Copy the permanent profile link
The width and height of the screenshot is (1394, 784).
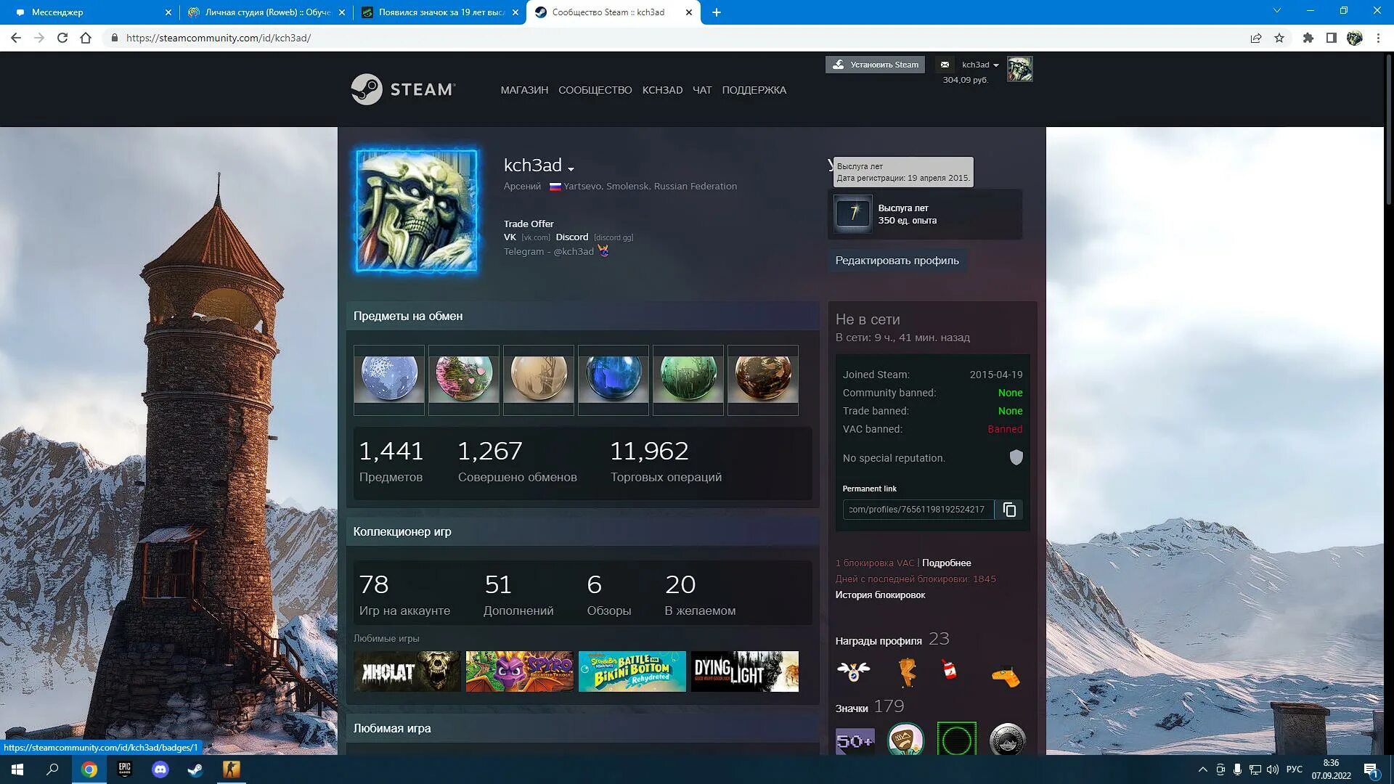(x=1009, y=510)
